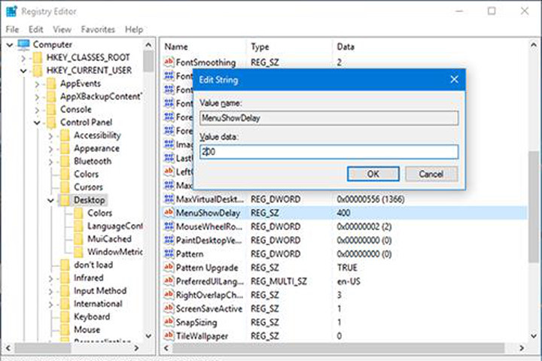The image size is (542, 361).
Task: Click the ScreenSaveActive string icon
Action: pos(169,308)
